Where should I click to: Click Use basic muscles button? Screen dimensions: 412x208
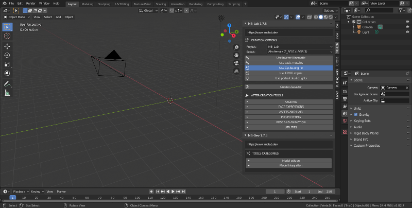point(291,62)
